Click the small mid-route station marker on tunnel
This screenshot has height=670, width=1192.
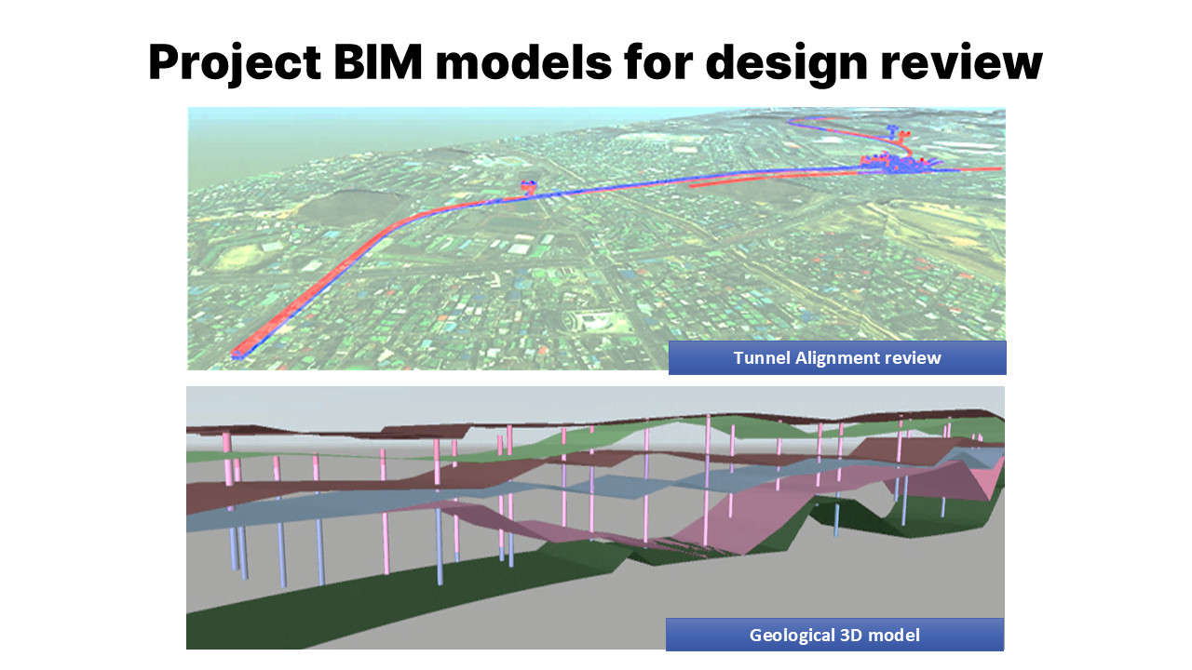coord(529,187)
